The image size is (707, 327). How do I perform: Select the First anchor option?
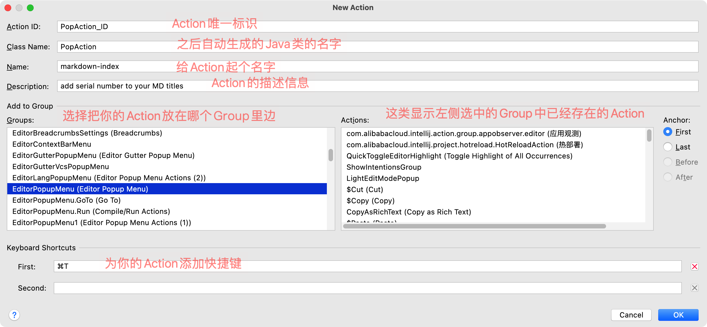[x=668, y=132]
